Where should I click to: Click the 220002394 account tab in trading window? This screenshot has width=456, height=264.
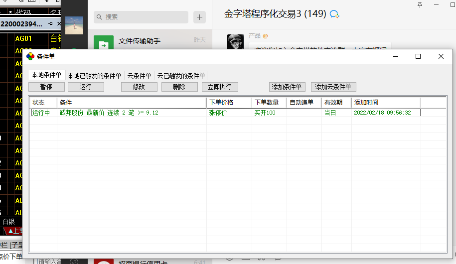coord(21,24)
